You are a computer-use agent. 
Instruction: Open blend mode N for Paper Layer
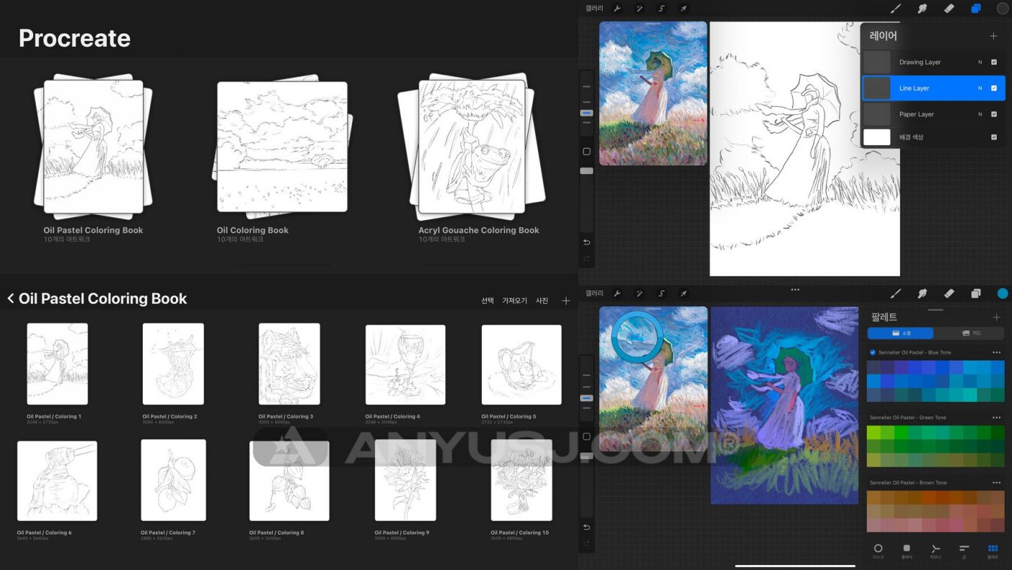coord(980,114)
